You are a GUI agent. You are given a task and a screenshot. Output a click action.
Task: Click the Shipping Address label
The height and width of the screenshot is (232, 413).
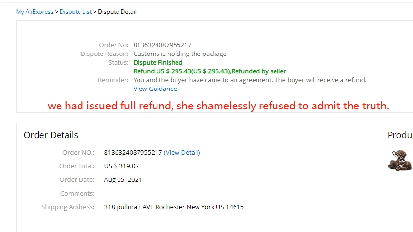pyautogui.click(x=68, y=207)
